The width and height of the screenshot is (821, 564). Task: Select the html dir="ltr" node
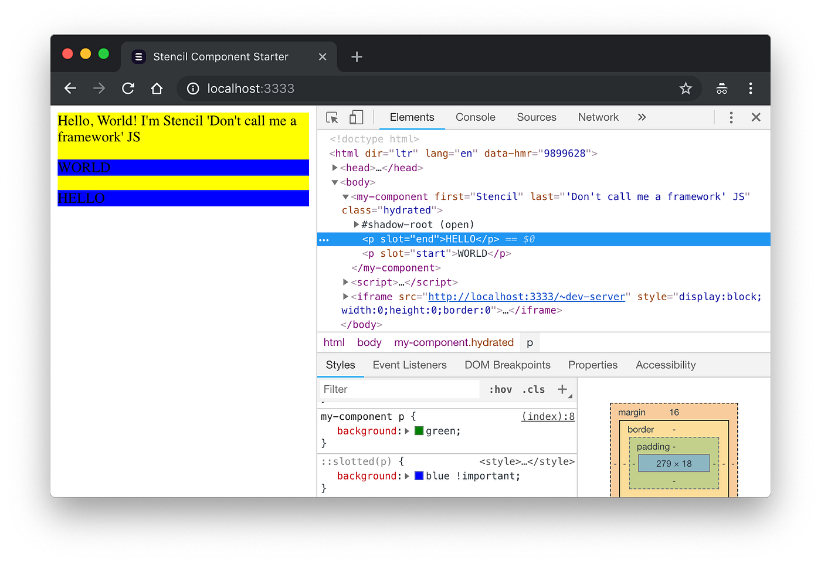(x=463, y=153)
